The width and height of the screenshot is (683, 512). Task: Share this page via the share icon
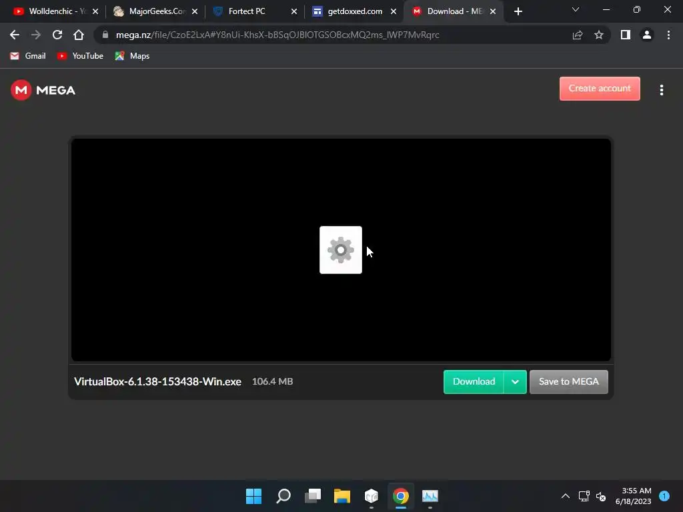pyautogui.click(x=578, y=35)
